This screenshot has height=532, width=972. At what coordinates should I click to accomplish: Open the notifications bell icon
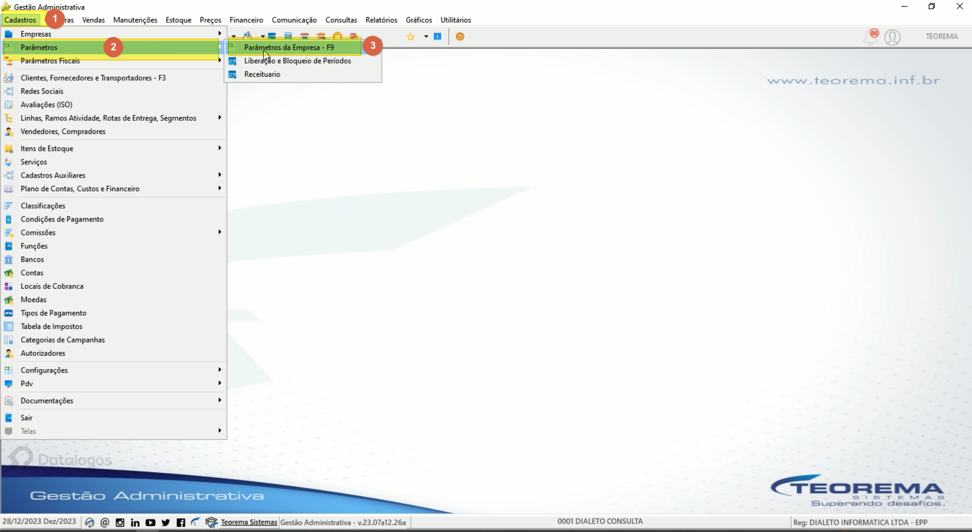(x=871, y=37)
